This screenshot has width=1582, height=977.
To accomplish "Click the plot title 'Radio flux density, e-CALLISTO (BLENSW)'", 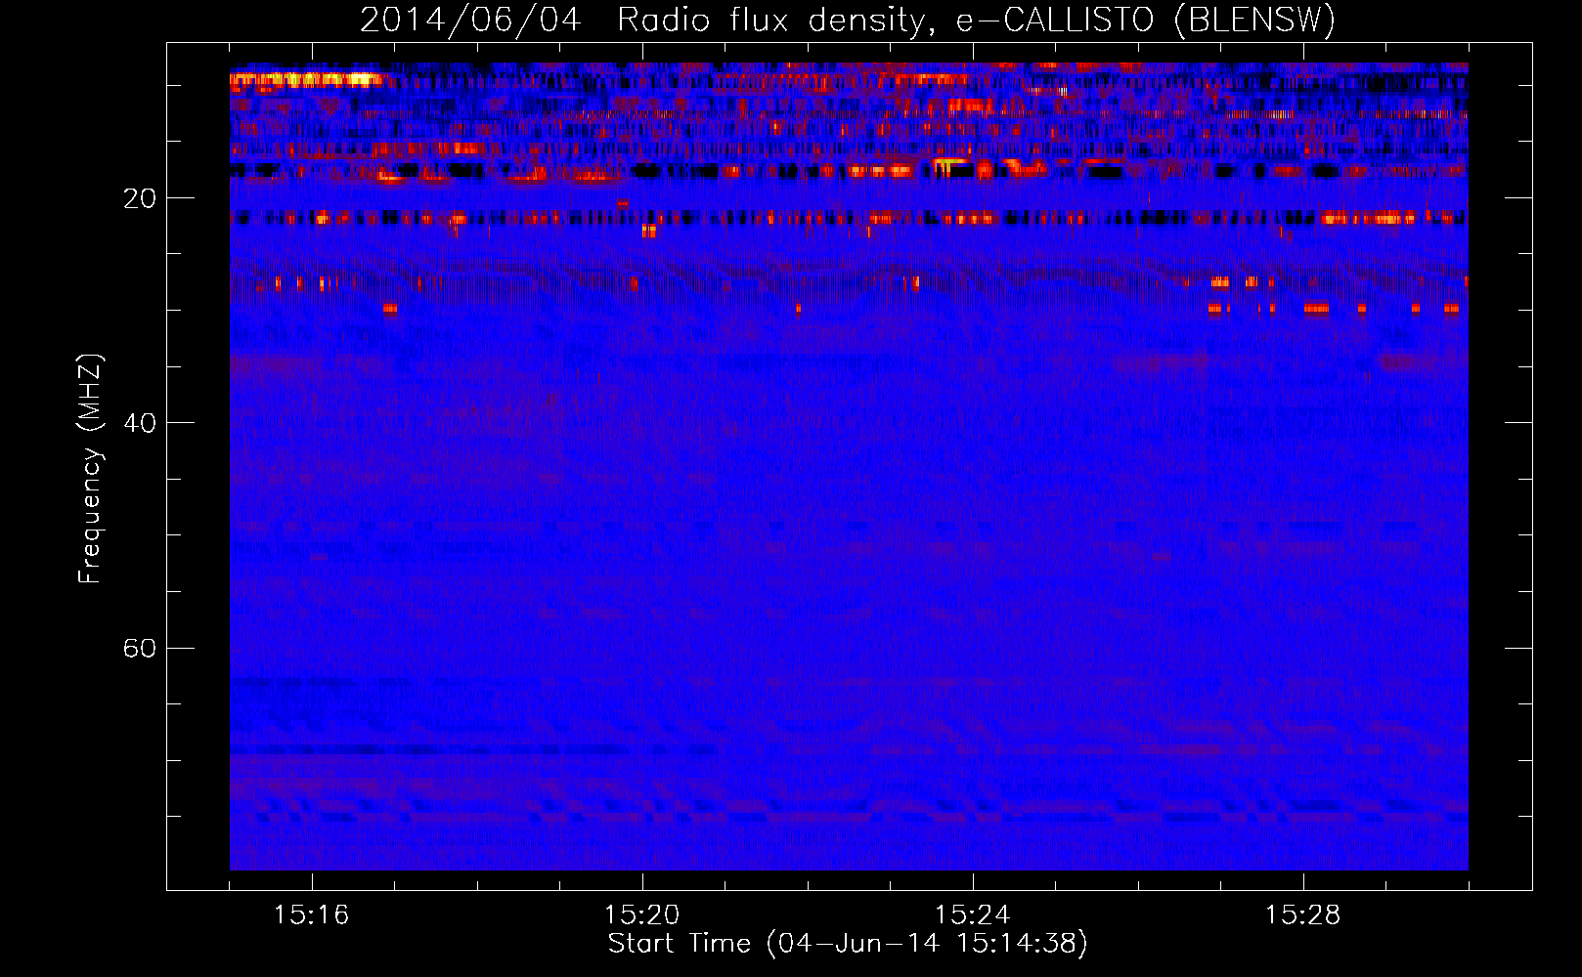I will 976,20.
